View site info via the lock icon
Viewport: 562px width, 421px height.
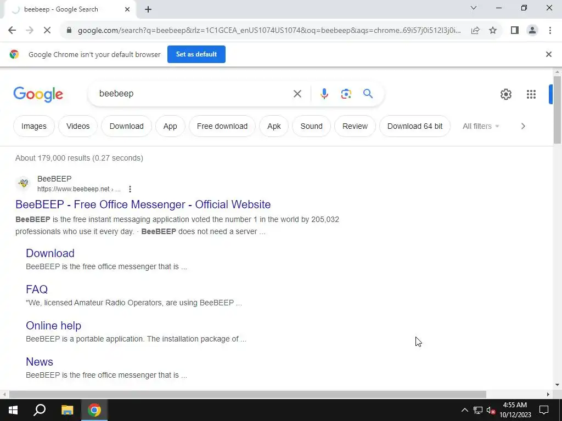(69, 31)
